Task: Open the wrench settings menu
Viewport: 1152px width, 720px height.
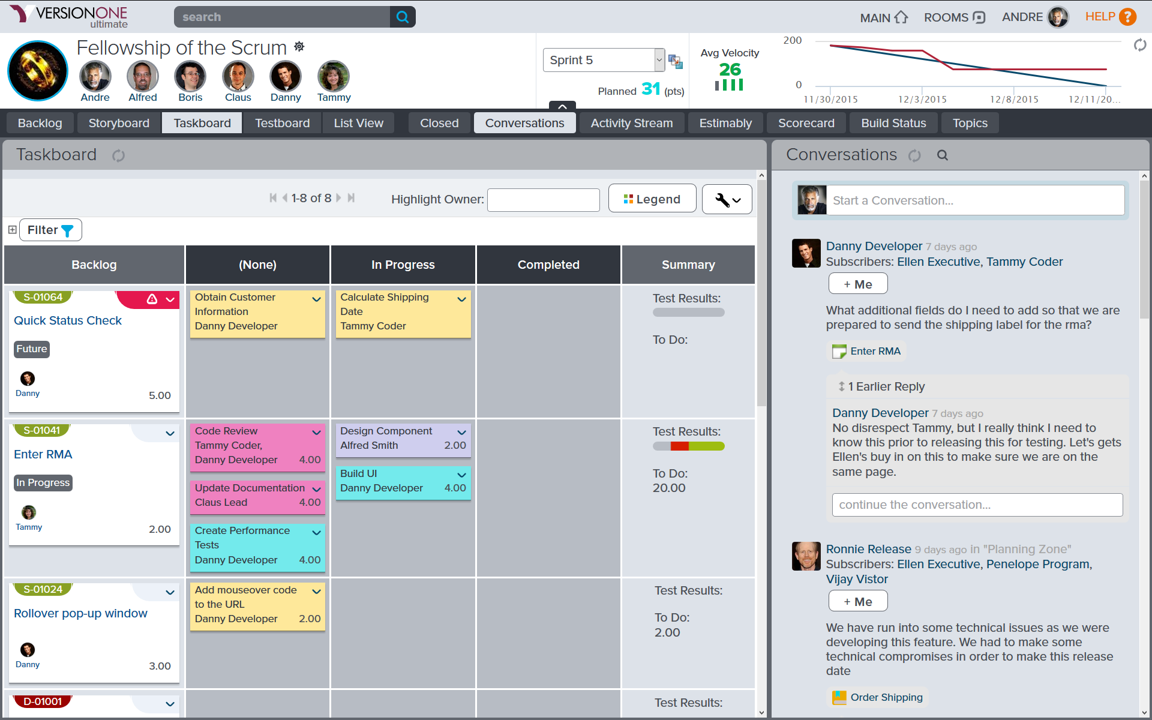Action: coord(727,199)
